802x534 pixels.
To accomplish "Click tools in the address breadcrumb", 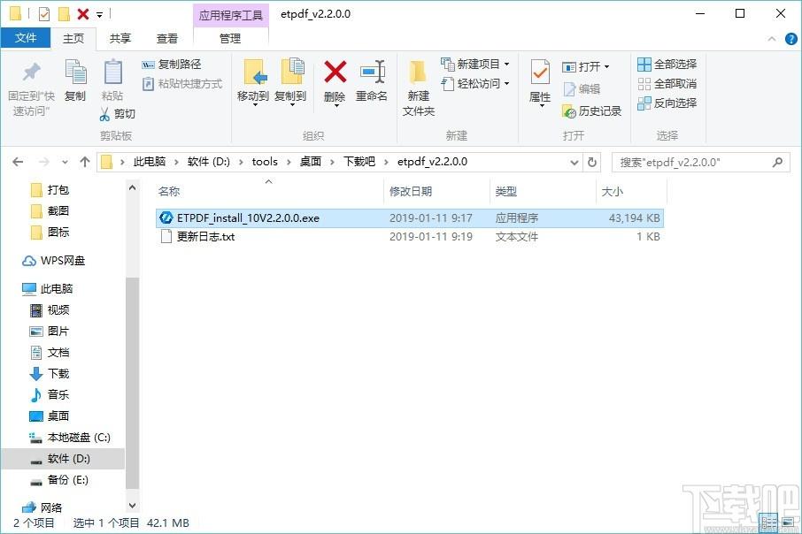I will click(265, 162).
